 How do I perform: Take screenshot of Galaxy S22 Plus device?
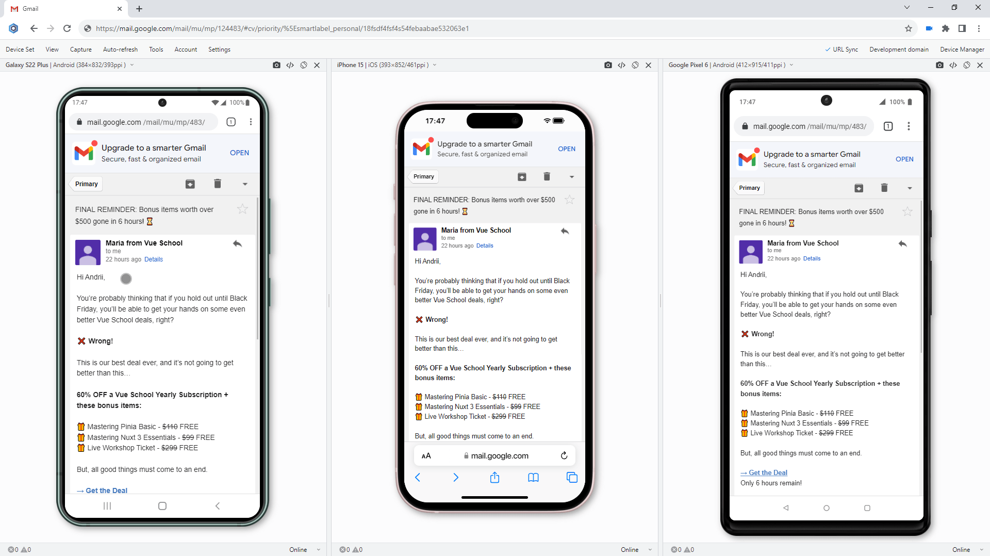pyautogui.click(x=277, y=65)
